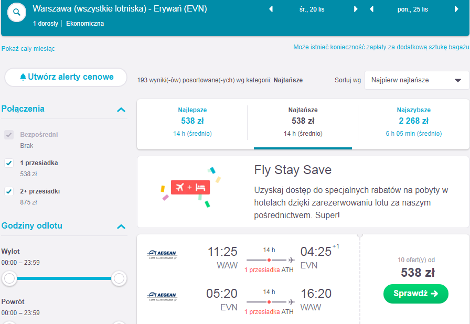This screenshot has width=470, height=324.
Task: Click Utwórz alerty cenowe button
Action: point(66,77)
